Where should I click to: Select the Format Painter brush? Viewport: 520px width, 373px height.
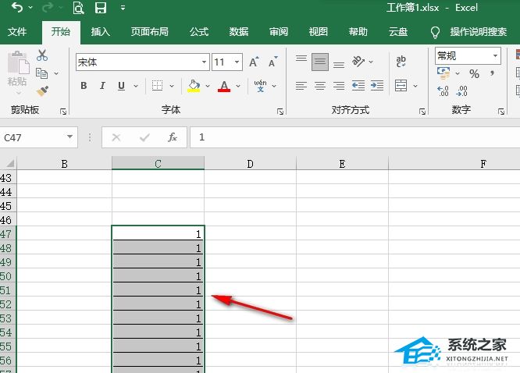tap(42, 91)
